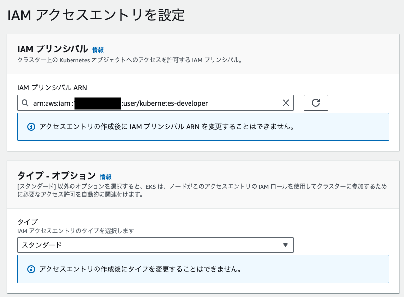The width and height of the screenshot is (404, 297).
Task: Click the search magnifier icon in ARN field
Action: point(26,103)
